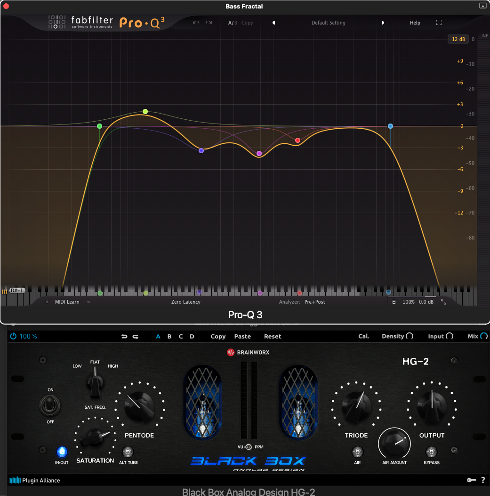Open the HG-2 question mark help
Screen dimensions: 490x496
[483, 480]
